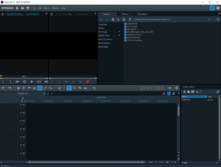The width and height of the screenshot is (221, 167).
Task: Click the scissors split/cut icon
Action: tap(94, 88)
